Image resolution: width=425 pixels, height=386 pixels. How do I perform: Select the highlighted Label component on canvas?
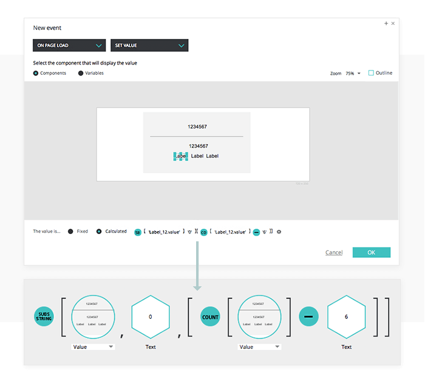[x=181, y=156]
